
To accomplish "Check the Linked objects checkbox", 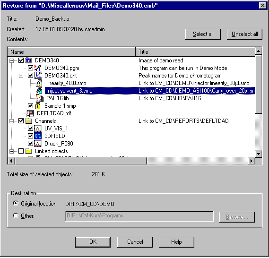I will [21, 151].
